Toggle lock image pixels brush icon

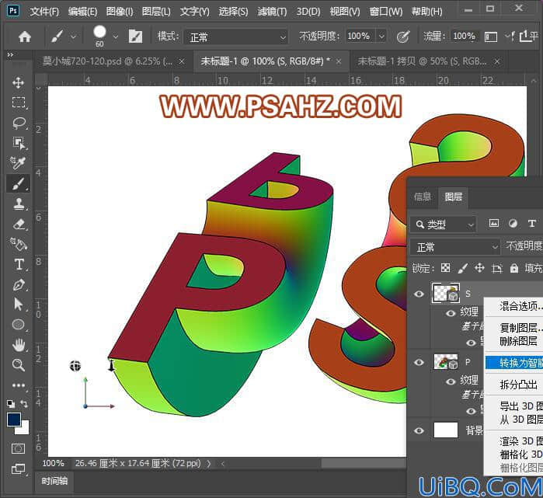point(463,268)
